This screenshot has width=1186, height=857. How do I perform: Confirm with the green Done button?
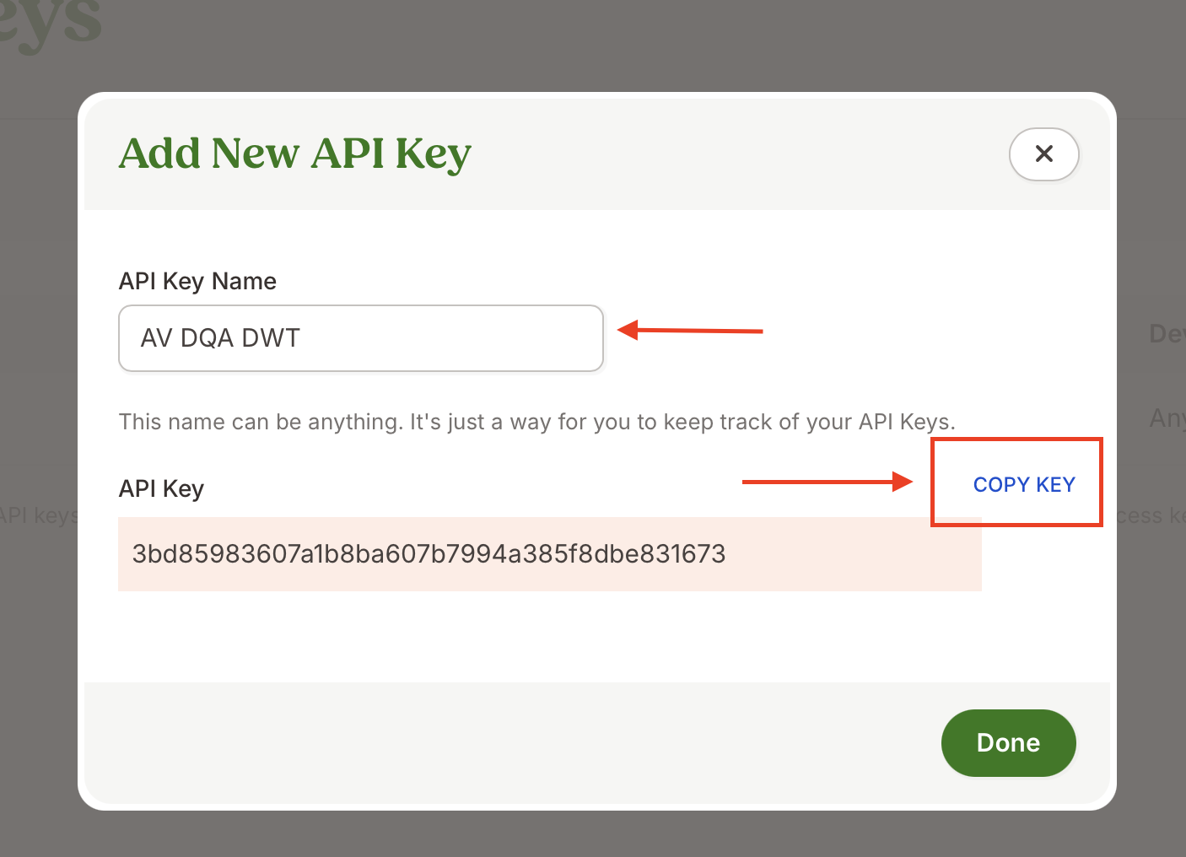point(1009,743)
